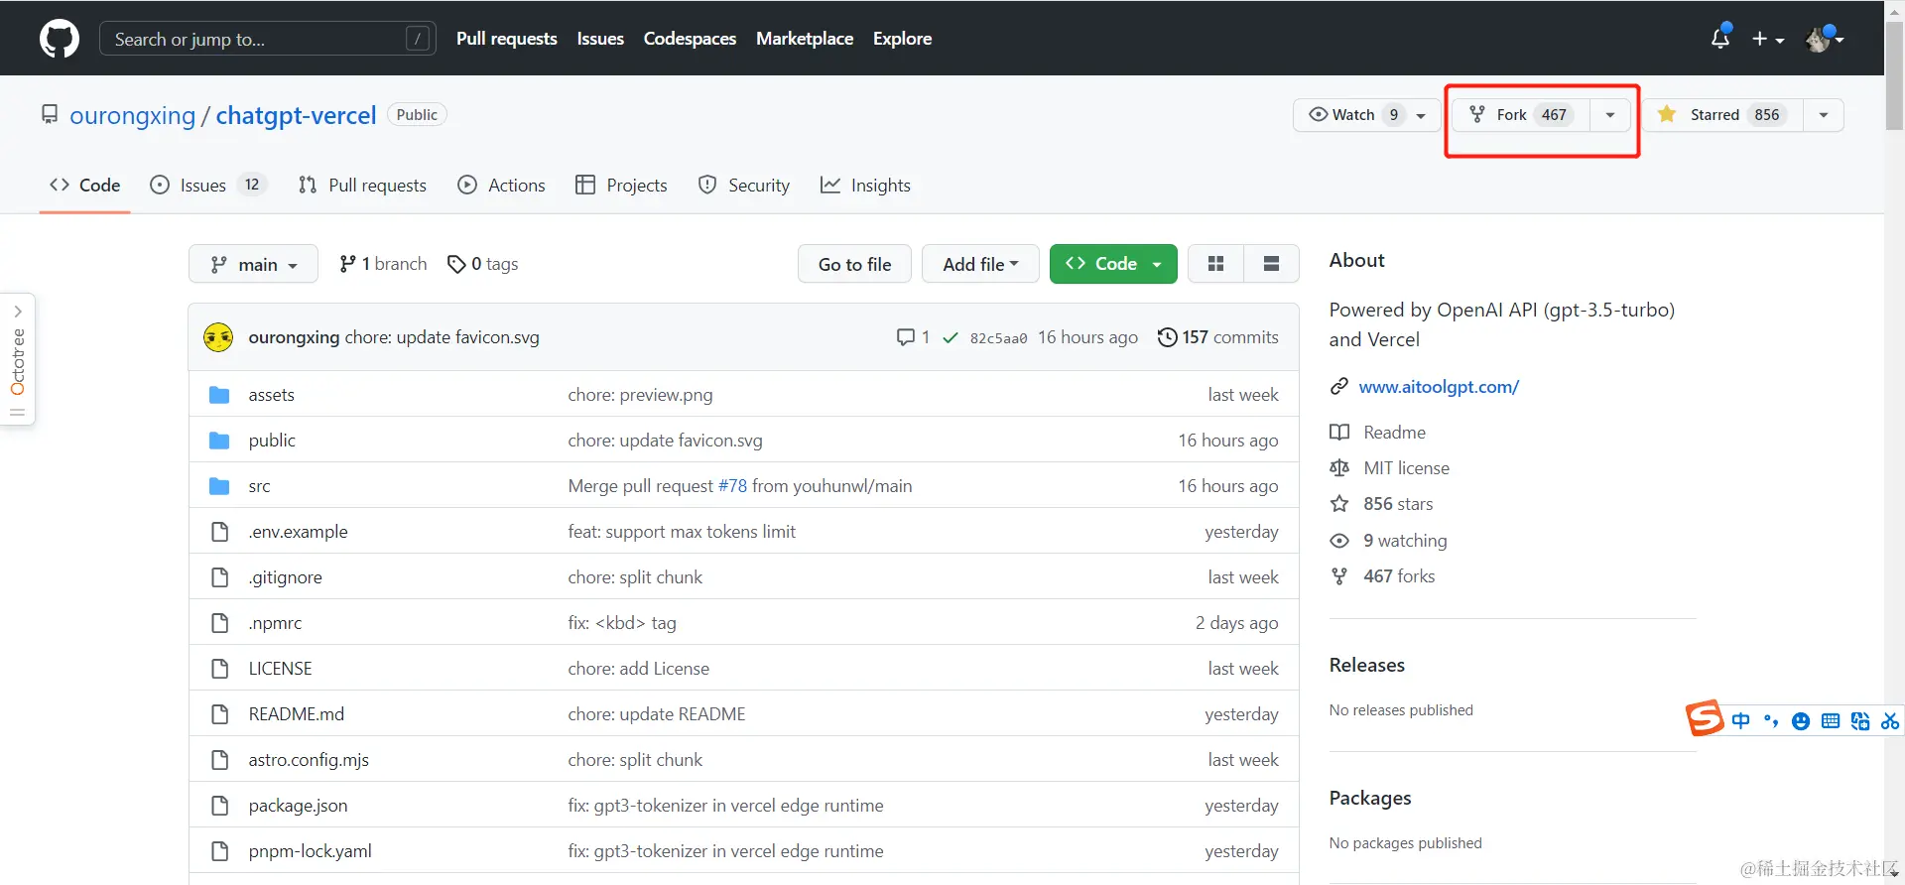Open Explore in top navigation
1905x885 pixels.
point(902,39)
